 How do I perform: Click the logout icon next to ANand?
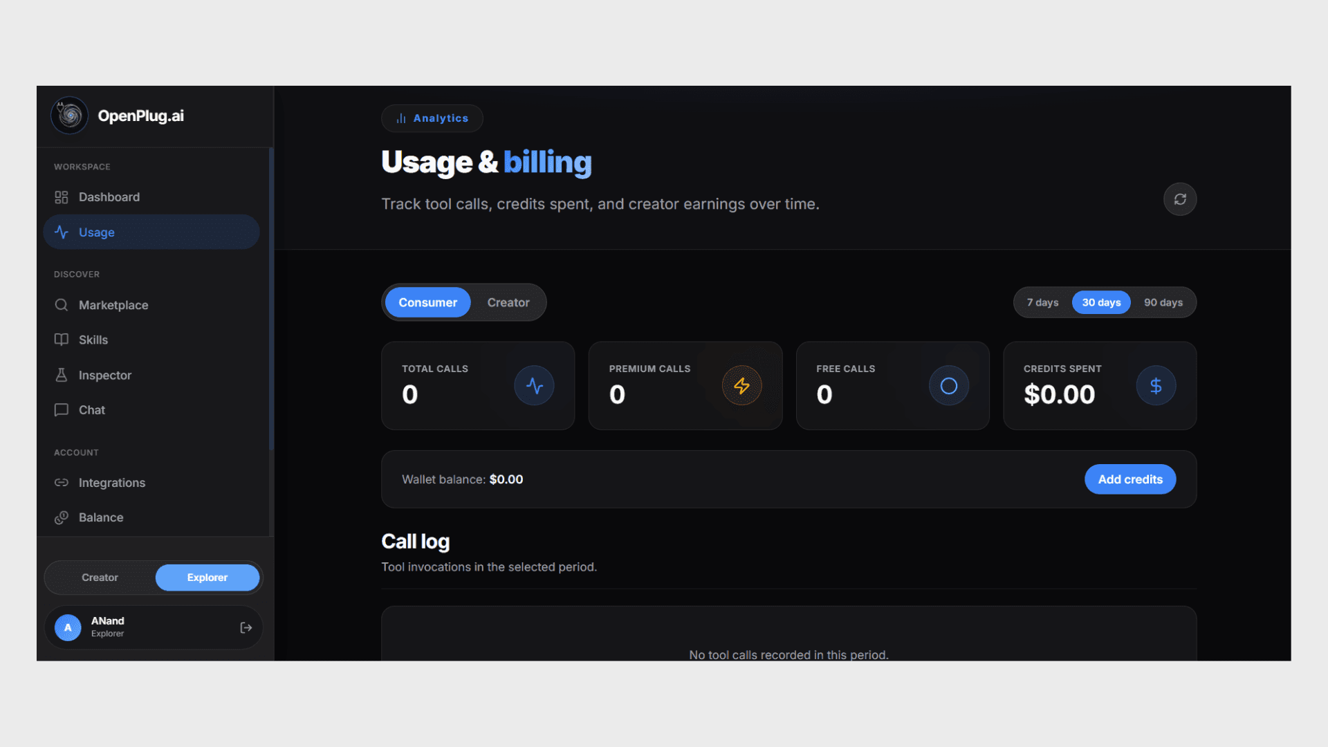(246, 628)
